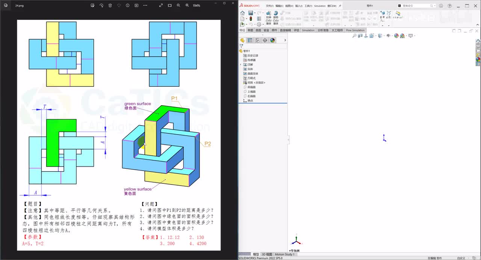Click the feature tree filter icon
The width and height of the screenshot is (481, 260).
tap(241, 46)
